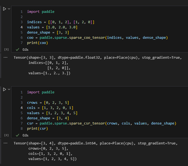The image size is (188, 166).
Task: Open run options dropdown for coo cell
Action: (9, 9)
